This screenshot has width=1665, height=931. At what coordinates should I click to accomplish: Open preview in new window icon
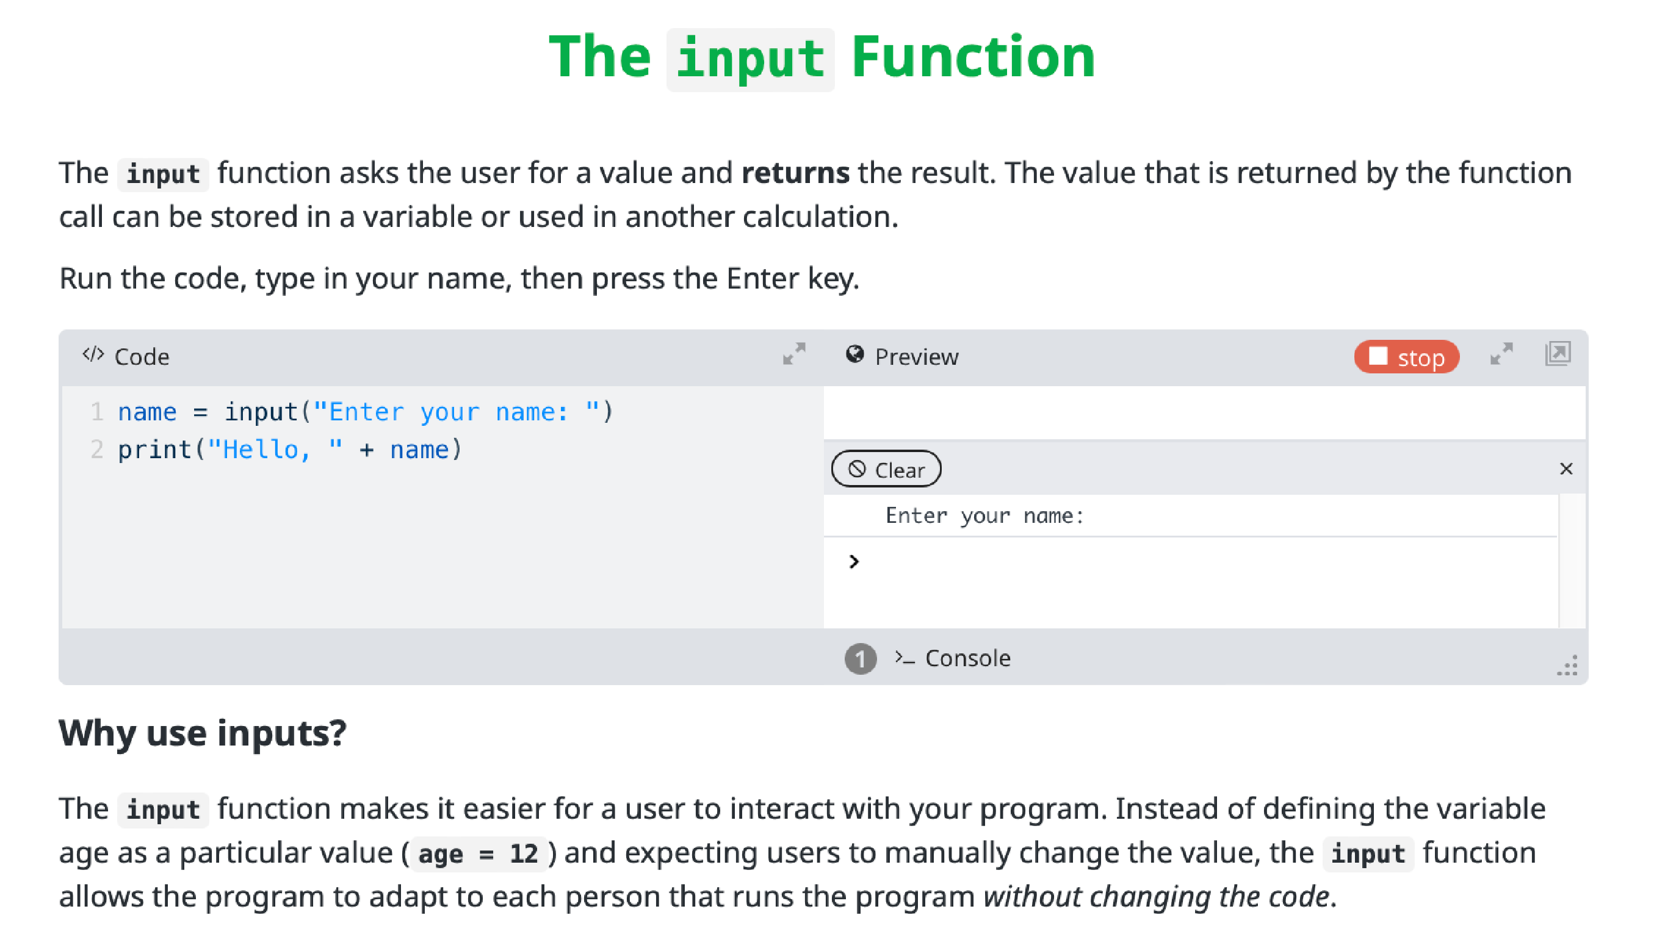pyautogui.click(x=1558, y=354)
